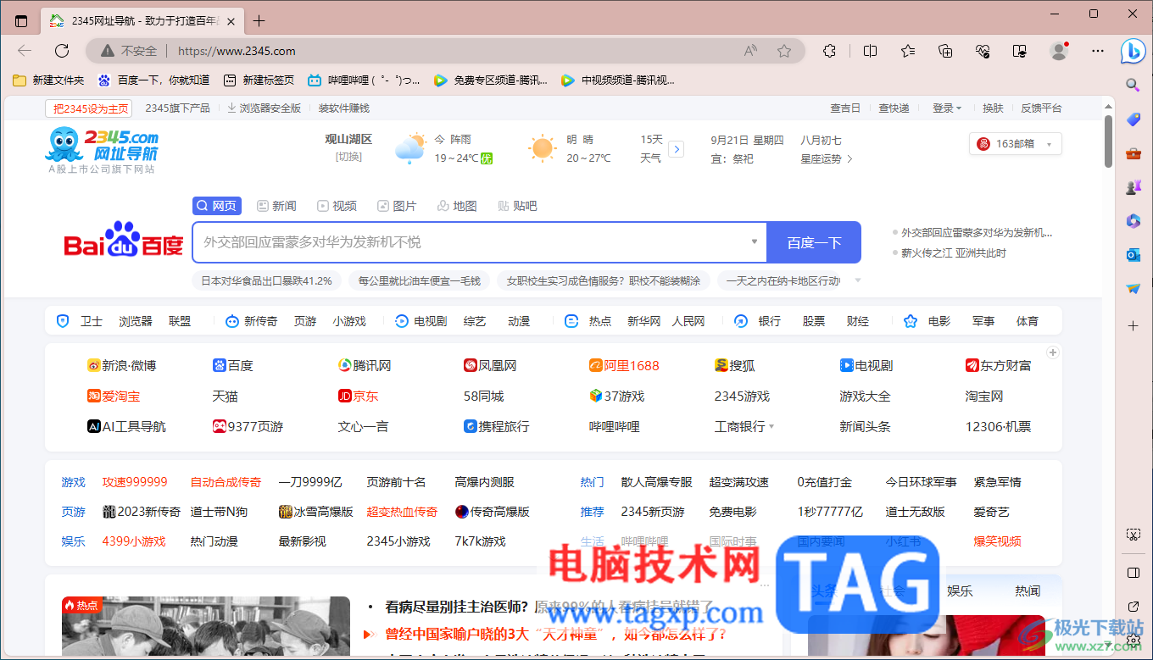The image size is (1153, 660).
Task: Open the sidebar Drop paper-plane icon
Action: [1134, 289]
